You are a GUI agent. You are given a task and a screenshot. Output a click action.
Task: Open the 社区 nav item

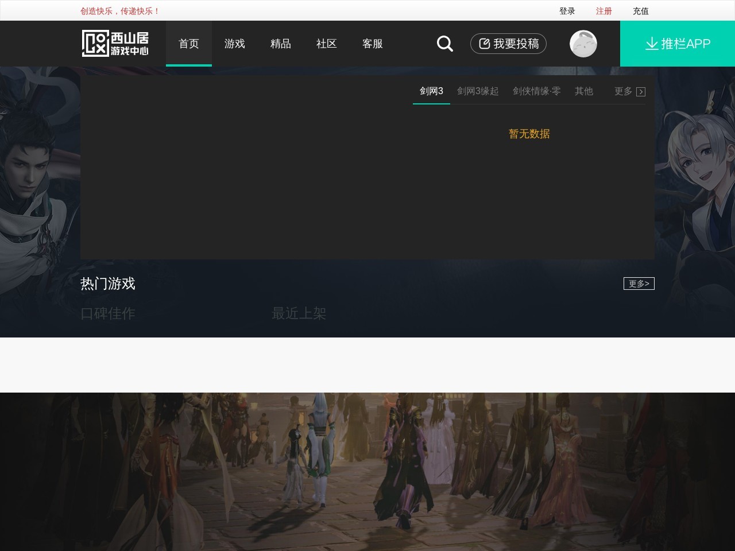pyautogui.click(x=327, y=44)
